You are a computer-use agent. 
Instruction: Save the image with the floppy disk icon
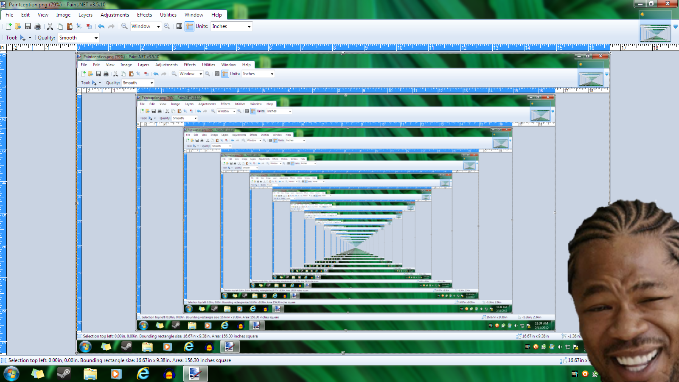(28, 26)
